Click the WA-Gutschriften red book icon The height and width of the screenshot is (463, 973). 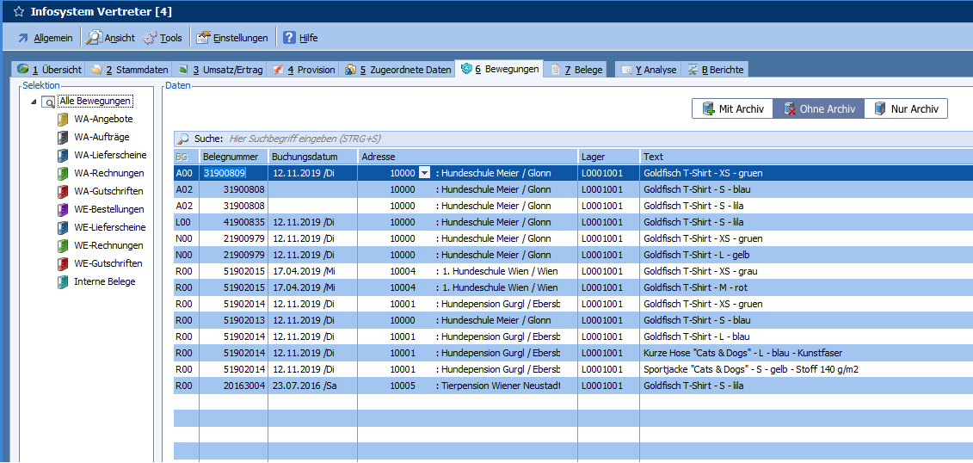click(x=63, y=192)
